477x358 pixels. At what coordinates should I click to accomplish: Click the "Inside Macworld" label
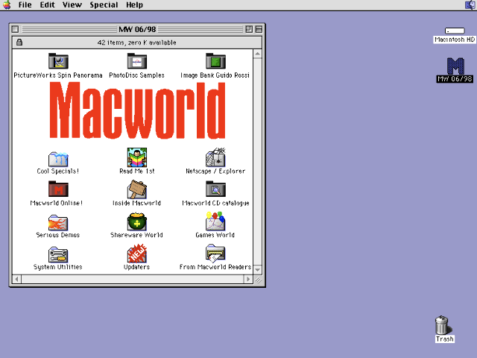coord(137,203)
